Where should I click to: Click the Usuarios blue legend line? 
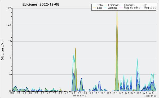[121, 5]
